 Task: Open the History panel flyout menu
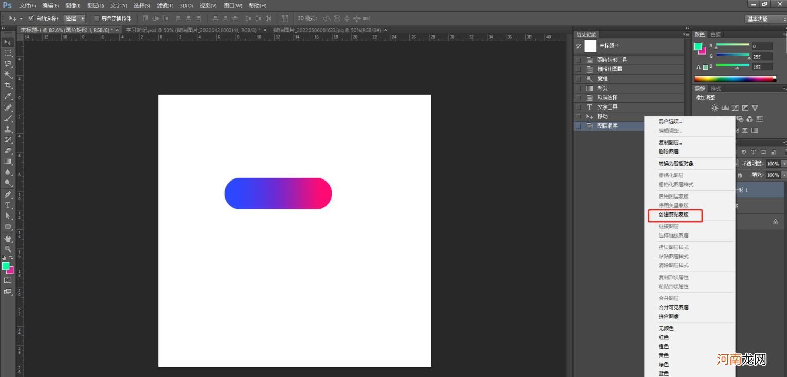686,34
